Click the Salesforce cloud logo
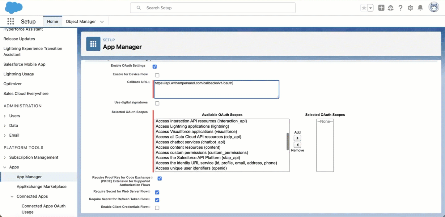Screen dimensions: 445x217 coord(13,7)
